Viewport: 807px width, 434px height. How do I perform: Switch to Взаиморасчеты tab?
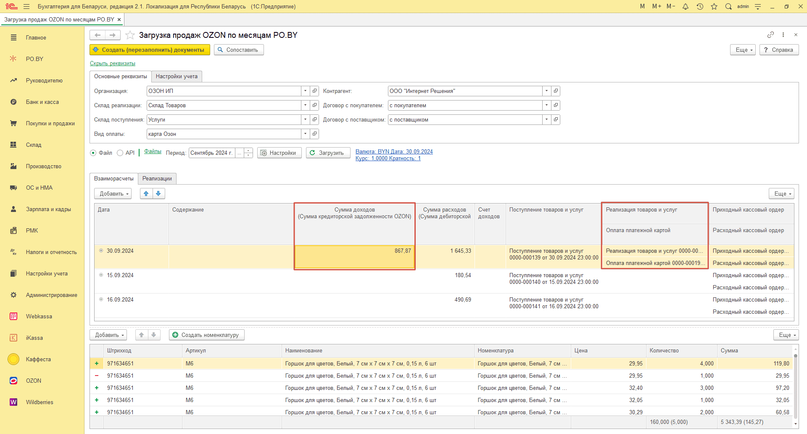(114, 178)
